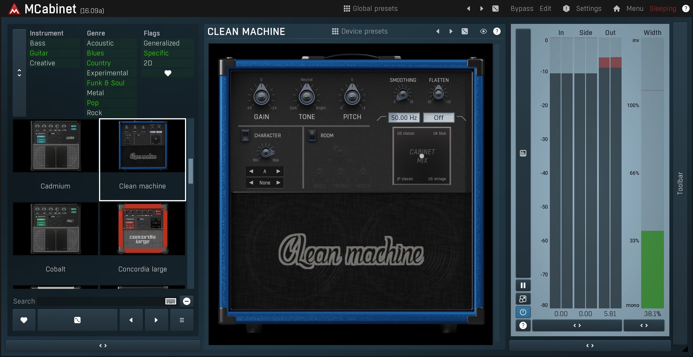
Task: Open the Global presets menu
Action: [x=370, y=9]
